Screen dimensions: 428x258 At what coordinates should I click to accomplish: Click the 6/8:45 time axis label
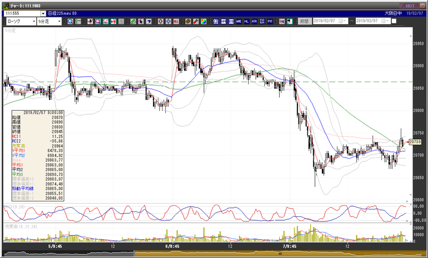tap(172, 246)
